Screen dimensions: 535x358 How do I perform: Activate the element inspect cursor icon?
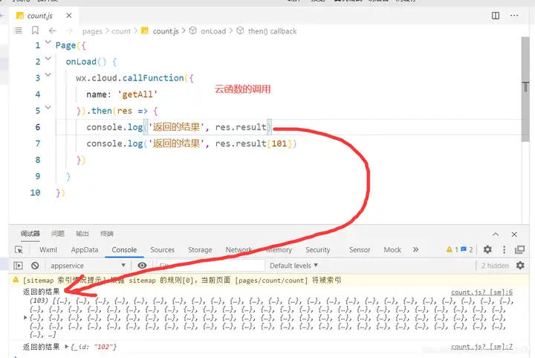point(19,250)
